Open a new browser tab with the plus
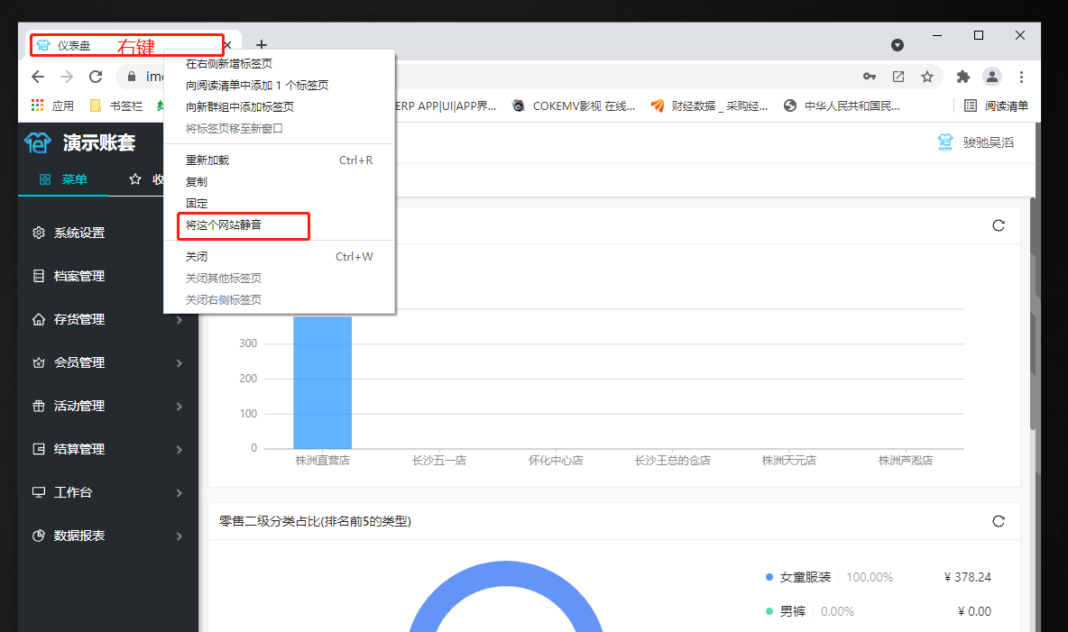The height and width of the screenshot is (632, 1068). point(262,45)
